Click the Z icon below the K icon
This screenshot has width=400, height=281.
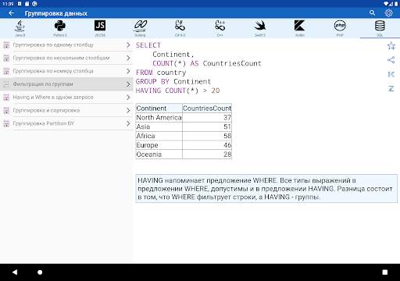point(391,89)
